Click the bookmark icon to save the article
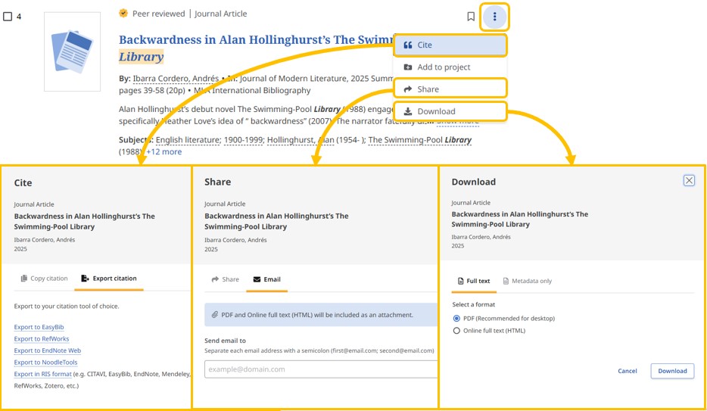Screen dimensions: 707x411 pyautogui.click(x=471, y=17)
